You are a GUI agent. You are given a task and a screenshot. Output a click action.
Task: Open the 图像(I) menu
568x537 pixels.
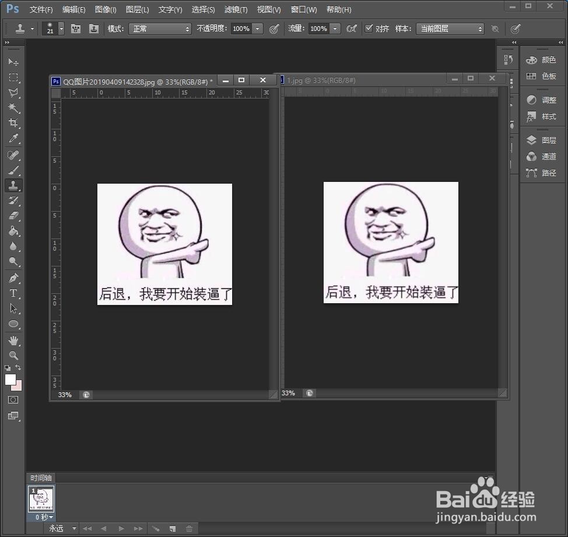point(106,9)
